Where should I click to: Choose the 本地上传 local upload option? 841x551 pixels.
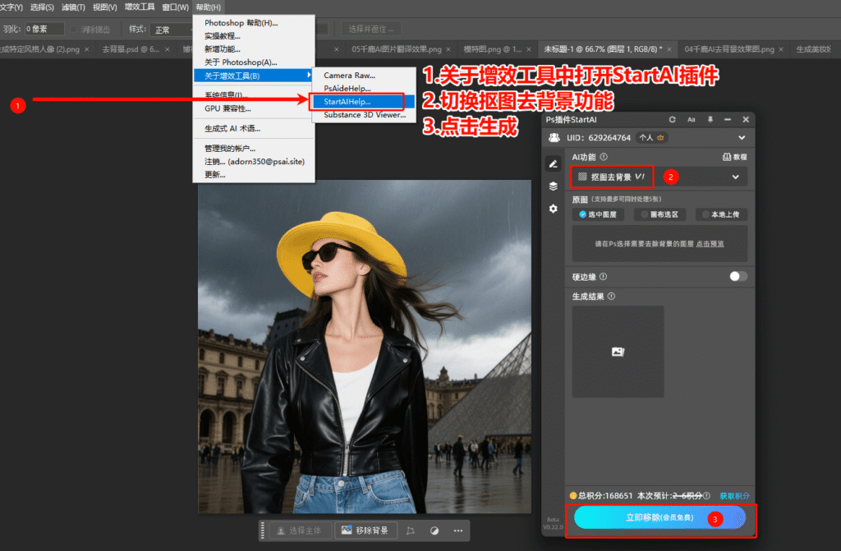(x=721, y=214)
